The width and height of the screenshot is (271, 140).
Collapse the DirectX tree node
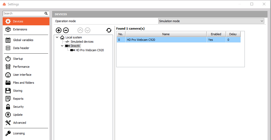pos(62,46)
